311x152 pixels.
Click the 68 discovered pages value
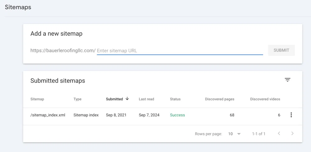tap(232, 115)
